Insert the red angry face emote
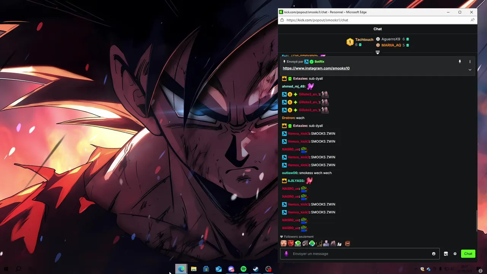Screen dimensions: 487x274 pyautogui.click(x=291, y=244)
